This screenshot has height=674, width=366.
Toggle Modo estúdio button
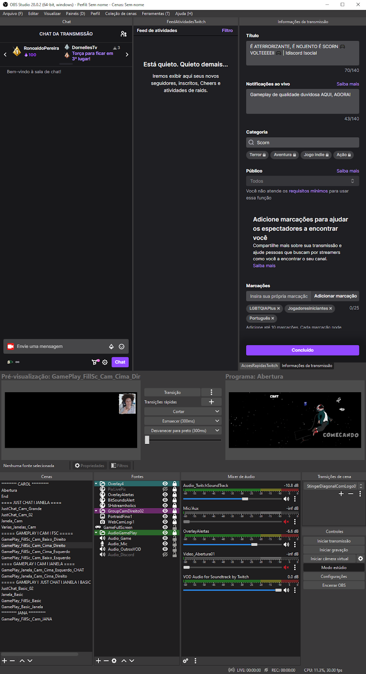click(x=334, y=567)
